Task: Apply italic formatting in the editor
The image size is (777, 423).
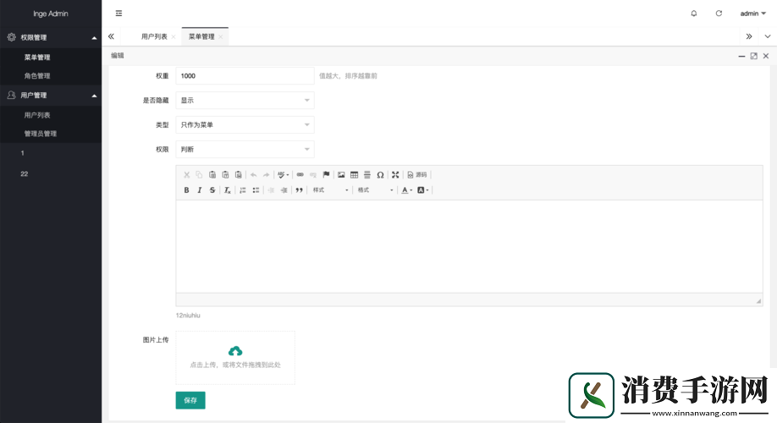Action: [x=199, y=190]
